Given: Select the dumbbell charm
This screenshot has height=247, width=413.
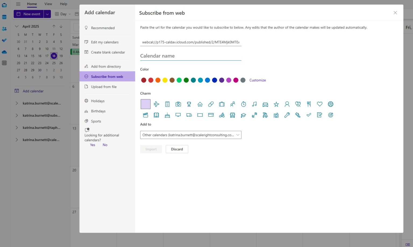Looking at the screenshot, I should 254,115.
